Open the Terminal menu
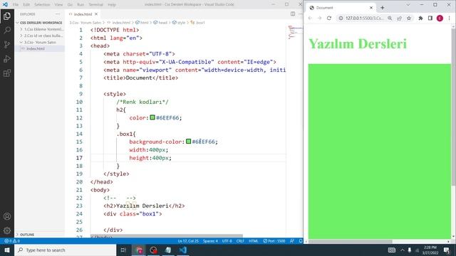Image resolution: width=456 pixels, height=256 pixels. pyautogui.click(x=95, y=5)
